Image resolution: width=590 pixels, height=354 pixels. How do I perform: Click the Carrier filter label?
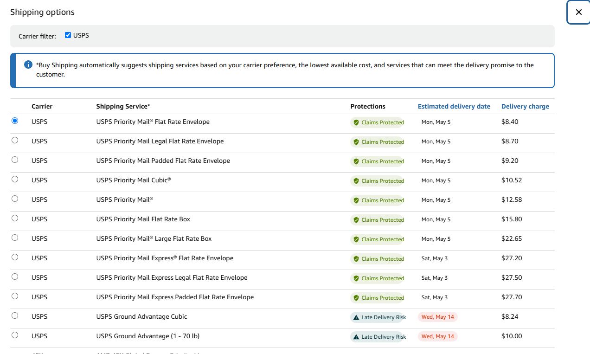37,36
